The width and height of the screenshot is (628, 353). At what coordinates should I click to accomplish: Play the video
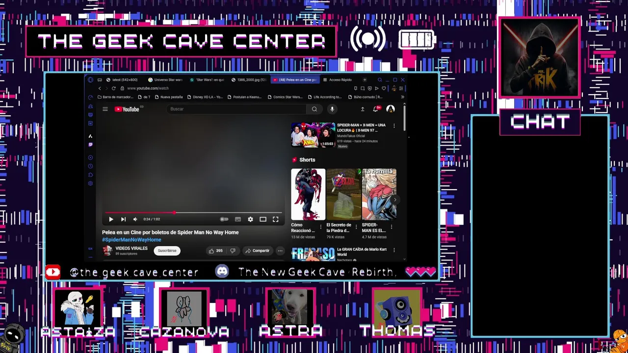point(111,219)
